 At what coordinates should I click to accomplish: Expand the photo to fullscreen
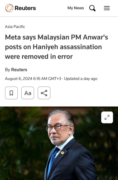coord(107,117)
